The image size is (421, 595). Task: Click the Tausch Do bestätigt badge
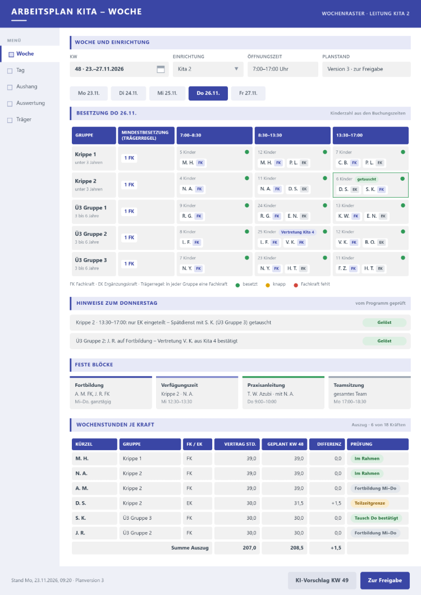376,518
